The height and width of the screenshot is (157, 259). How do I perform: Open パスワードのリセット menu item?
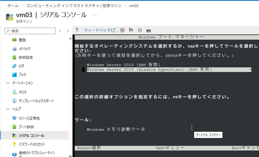pyautogui.click(x=32, y=144)
